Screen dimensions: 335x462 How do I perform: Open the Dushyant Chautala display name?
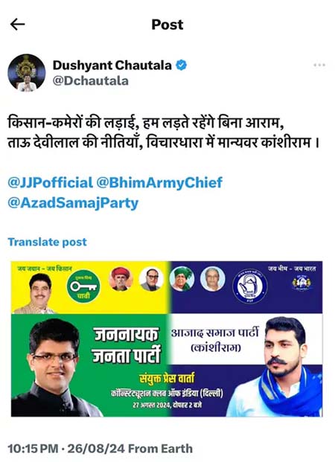pos(112,65)
